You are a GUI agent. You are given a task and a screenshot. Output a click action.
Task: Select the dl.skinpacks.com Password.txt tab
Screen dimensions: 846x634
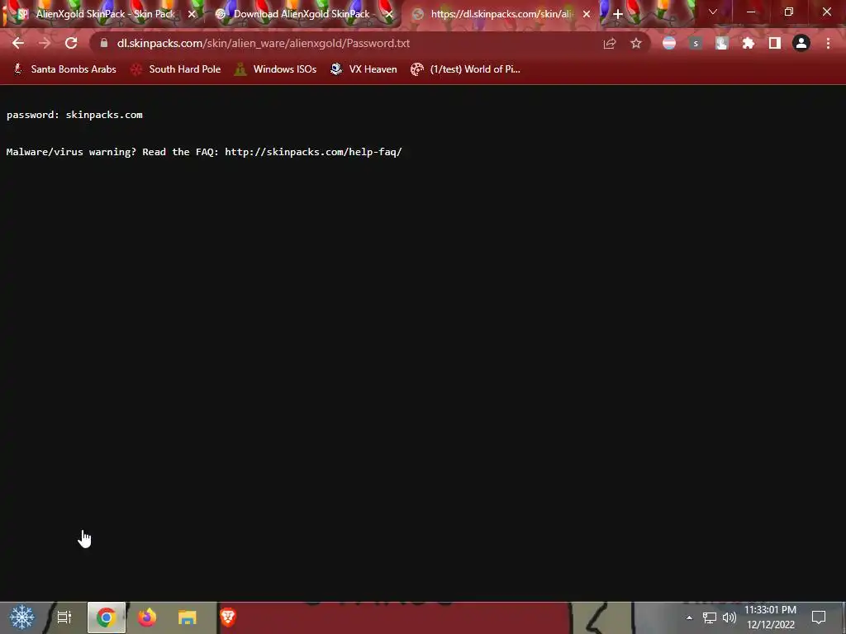501,14
